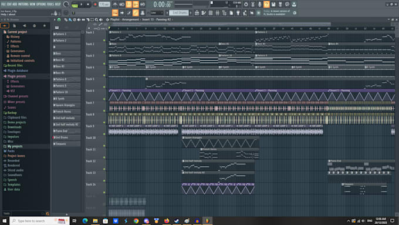
Task: Click the red record button
Action: click(95, 4)
